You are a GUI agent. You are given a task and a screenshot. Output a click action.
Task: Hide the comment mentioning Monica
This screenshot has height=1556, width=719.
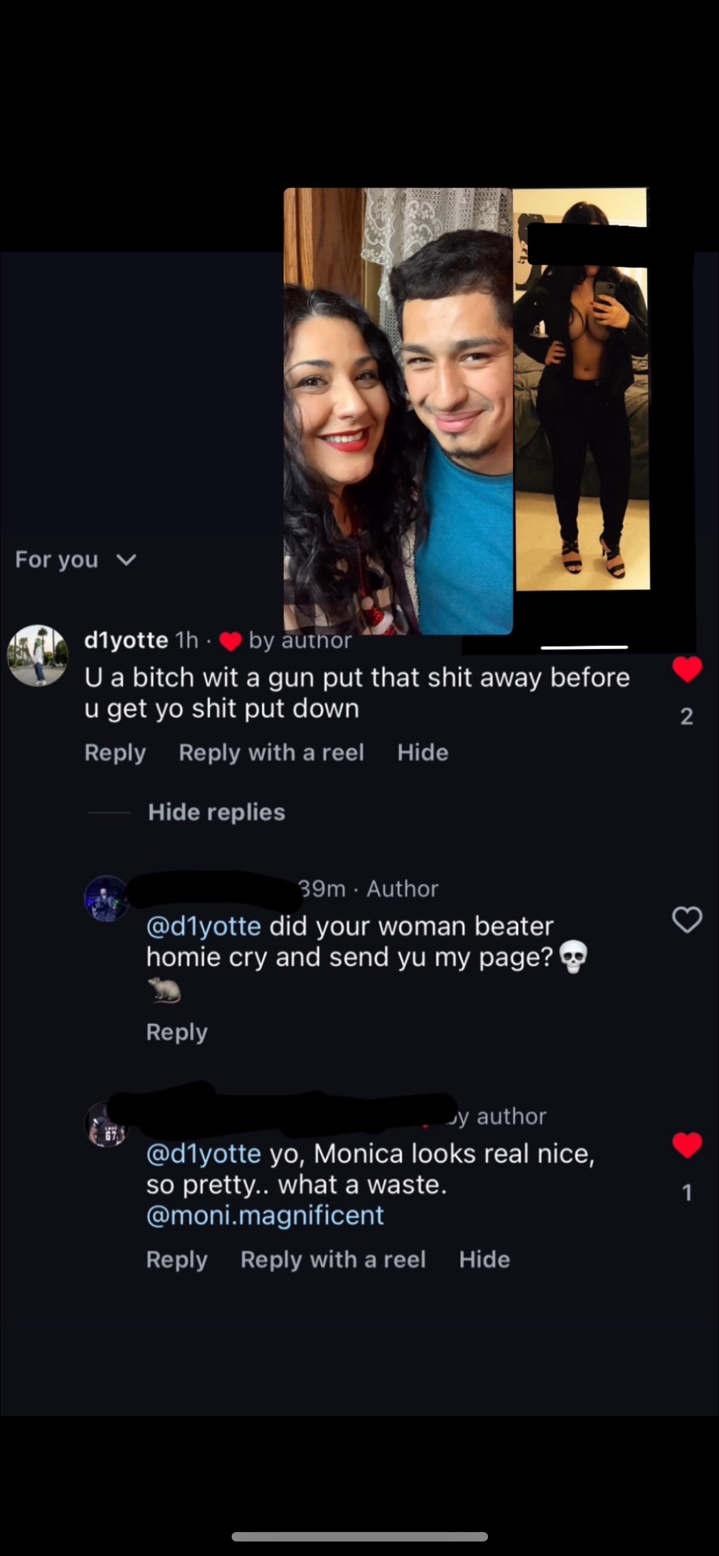point(484,1260)
